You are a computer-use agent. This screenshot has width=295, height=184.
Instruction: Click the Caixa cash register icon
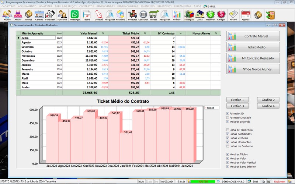pyautogui.click(x=199, y=15)
